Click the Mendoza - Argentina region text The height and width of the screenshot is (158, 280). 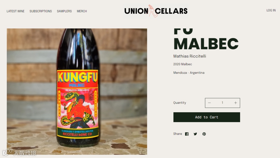[189, 73]
